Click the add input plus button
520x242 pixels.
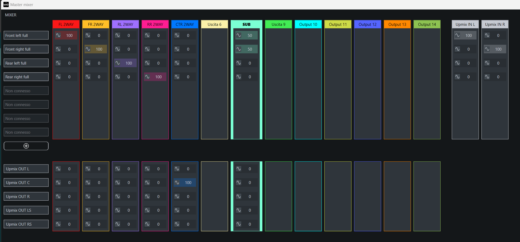coord(26,146)
